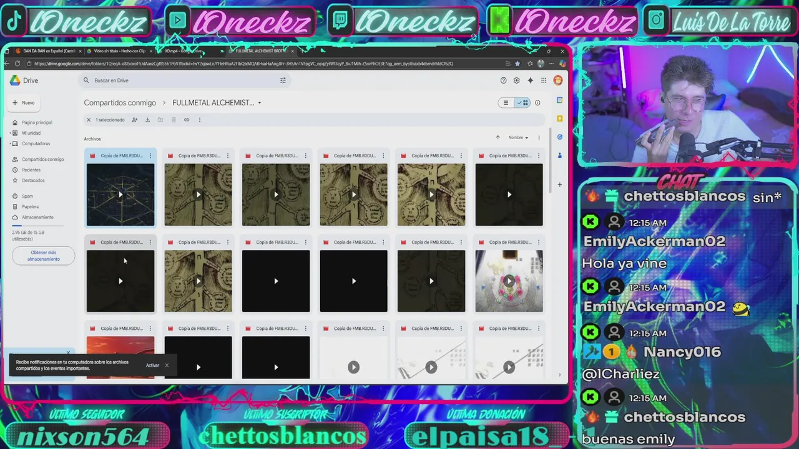
Task: Open the selected blue geometric video thumbnail
Action: [120, 195]
